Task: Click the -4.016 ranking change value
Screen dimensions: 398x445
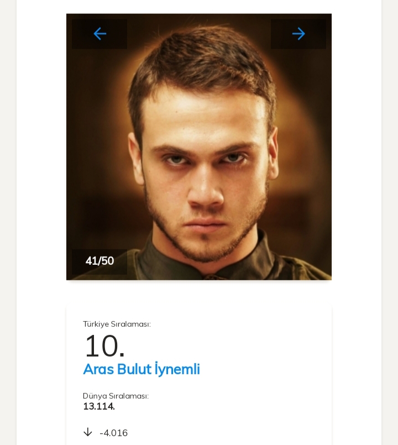Action: coord(113,433)
